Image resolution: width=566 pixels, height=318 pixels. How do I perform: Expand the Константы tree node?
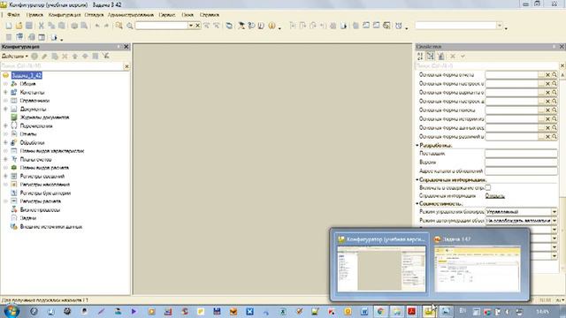[x=5, y=92]
